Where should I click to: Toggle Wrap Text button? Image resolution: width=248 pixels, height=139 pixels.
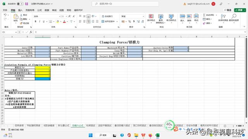(107, 16)
